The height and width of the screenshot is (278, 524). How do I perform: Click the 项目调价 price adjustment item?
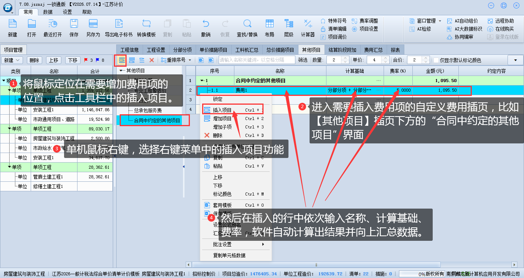coord(333,37)
